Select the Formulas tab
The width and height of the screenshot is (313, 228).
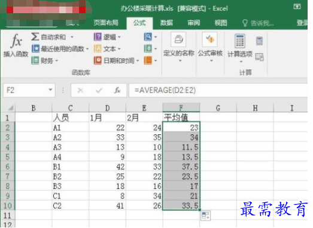coord(139,23)
